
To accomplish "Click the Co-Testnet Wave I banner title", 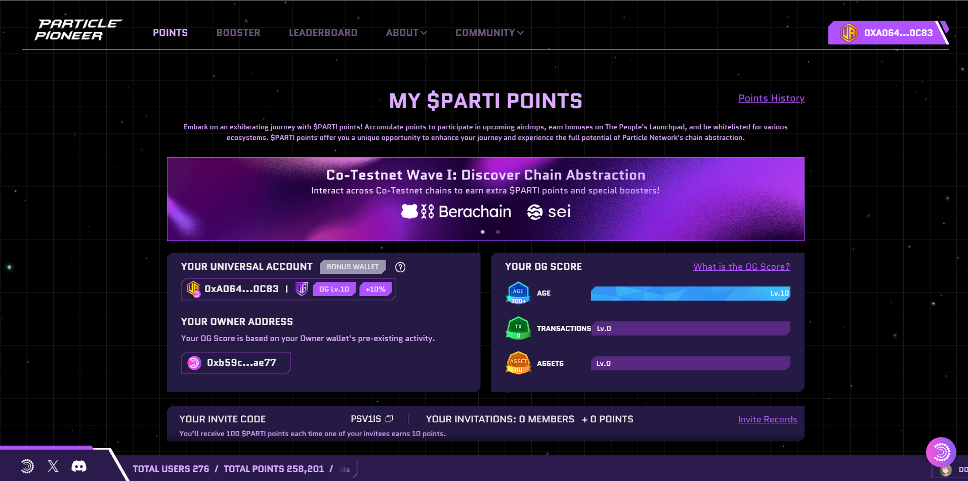I will click(x=486, y=175).
